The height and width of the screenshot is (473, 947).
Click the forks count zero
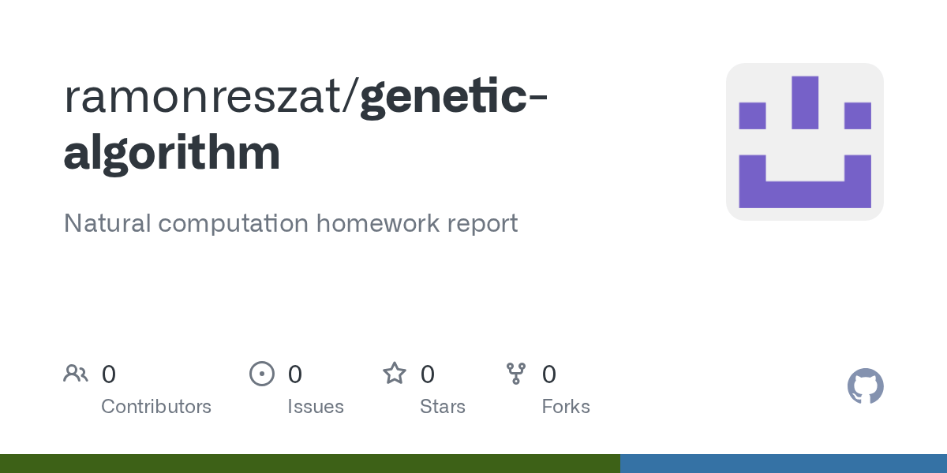(x=549, y=374)
